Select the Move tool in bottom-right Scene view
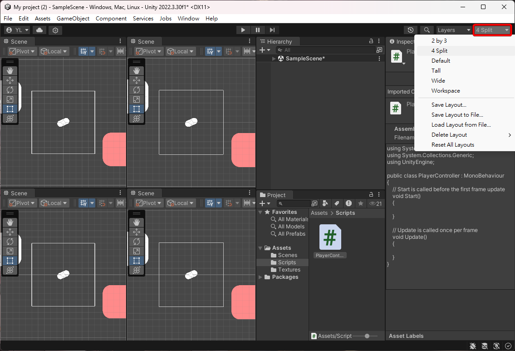Screen dimensions: 515x351 [137, 232]
